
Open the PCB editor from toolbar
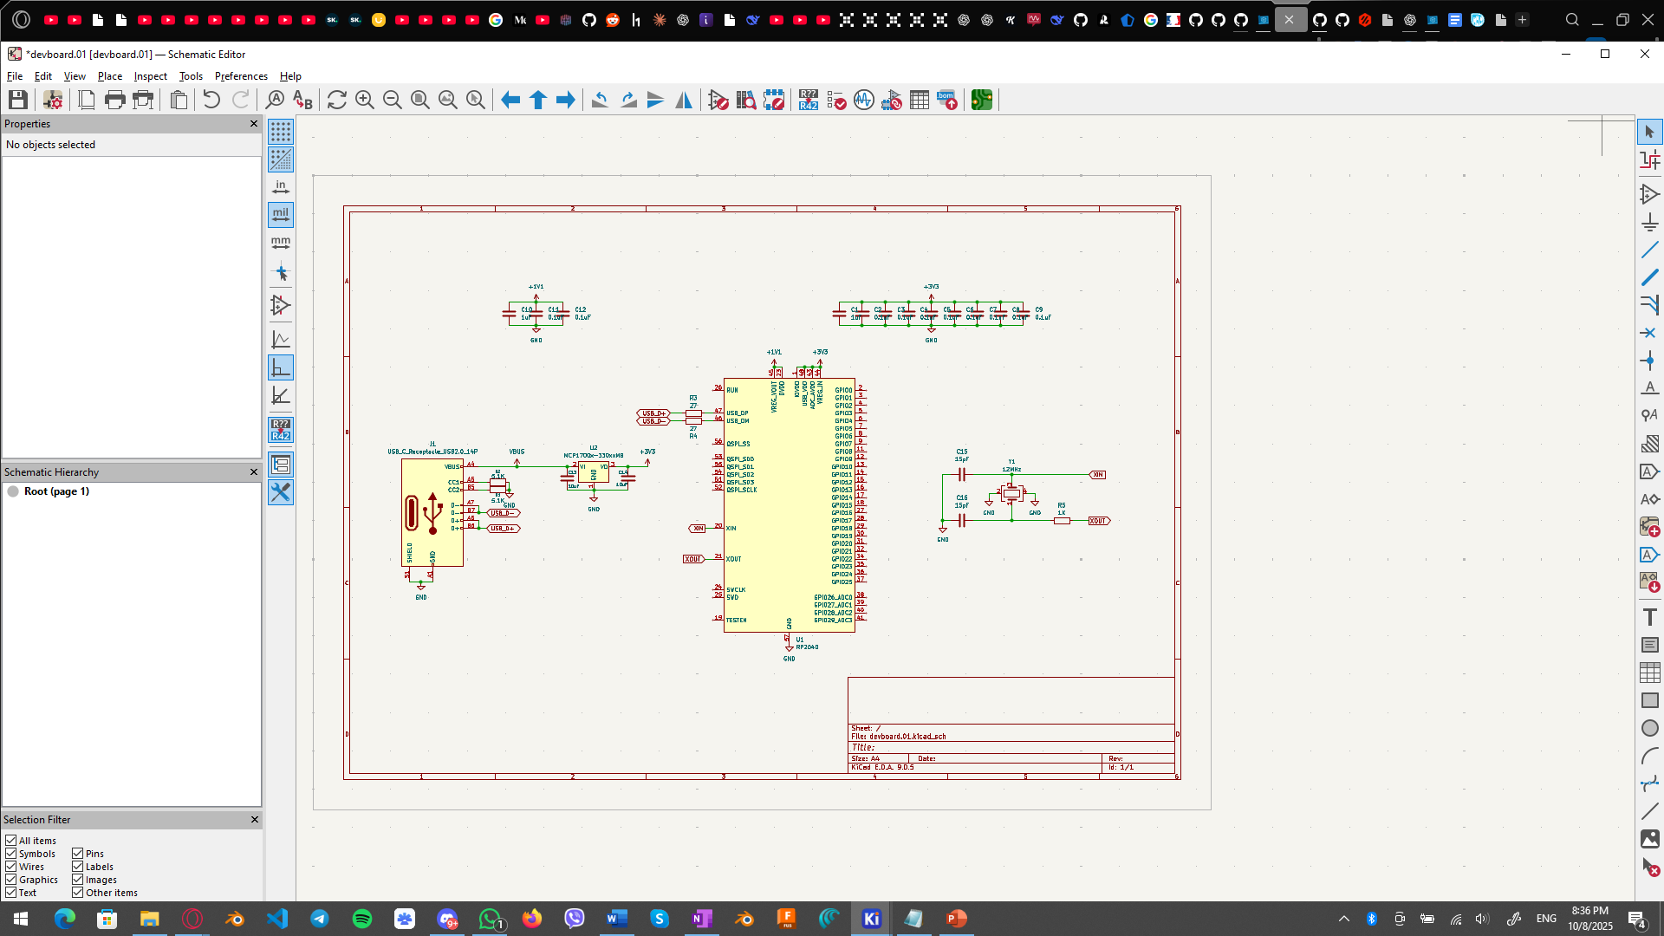tap(981, 101)
